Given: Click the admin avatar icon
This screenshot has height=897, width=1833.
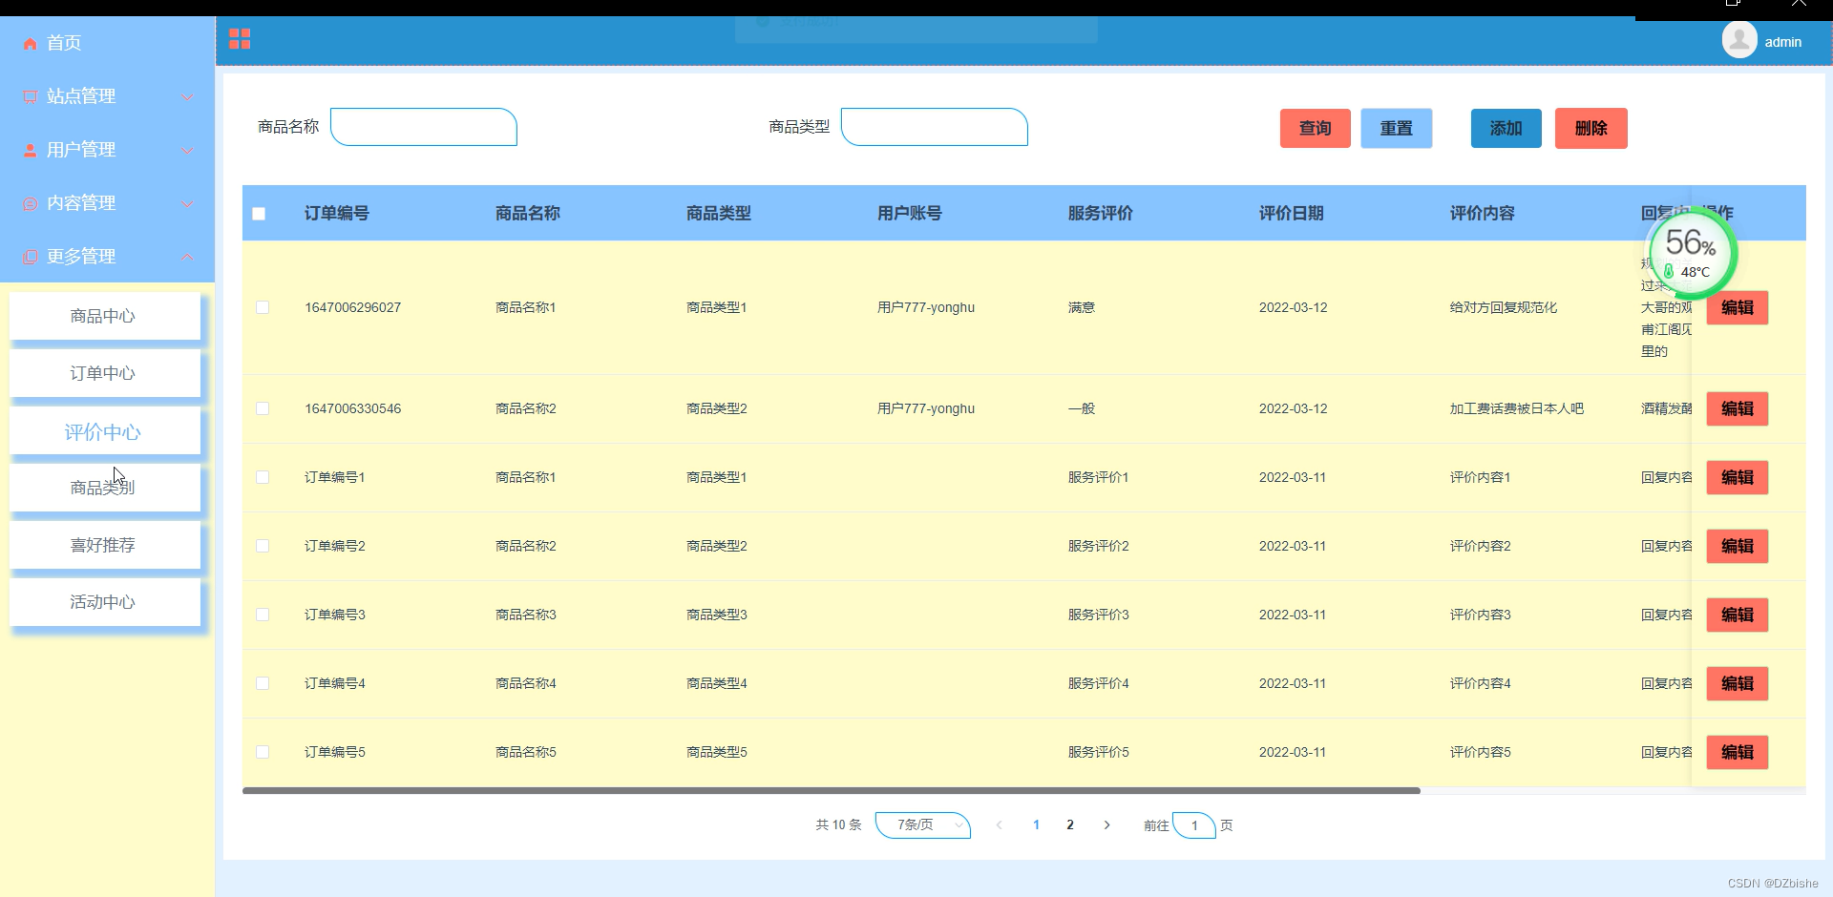Looking at the screenshot, I should 1739,40.
